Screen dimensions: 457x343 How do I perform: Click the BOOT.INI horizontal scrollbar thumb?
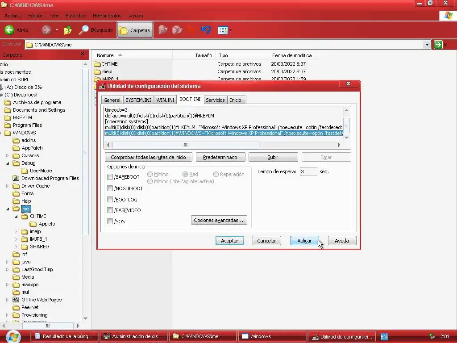pyautogui.click(x=186, y=145)
